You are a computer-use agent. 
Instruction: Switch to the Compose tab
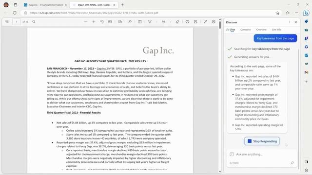tap(246, 30)
